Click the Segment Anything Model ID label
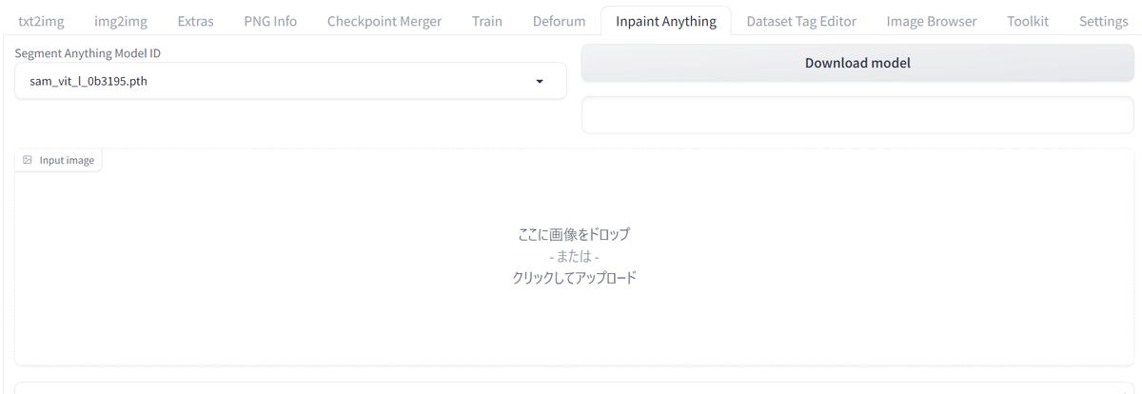Screen dimensions: 1142x394 tap(88, 53)
